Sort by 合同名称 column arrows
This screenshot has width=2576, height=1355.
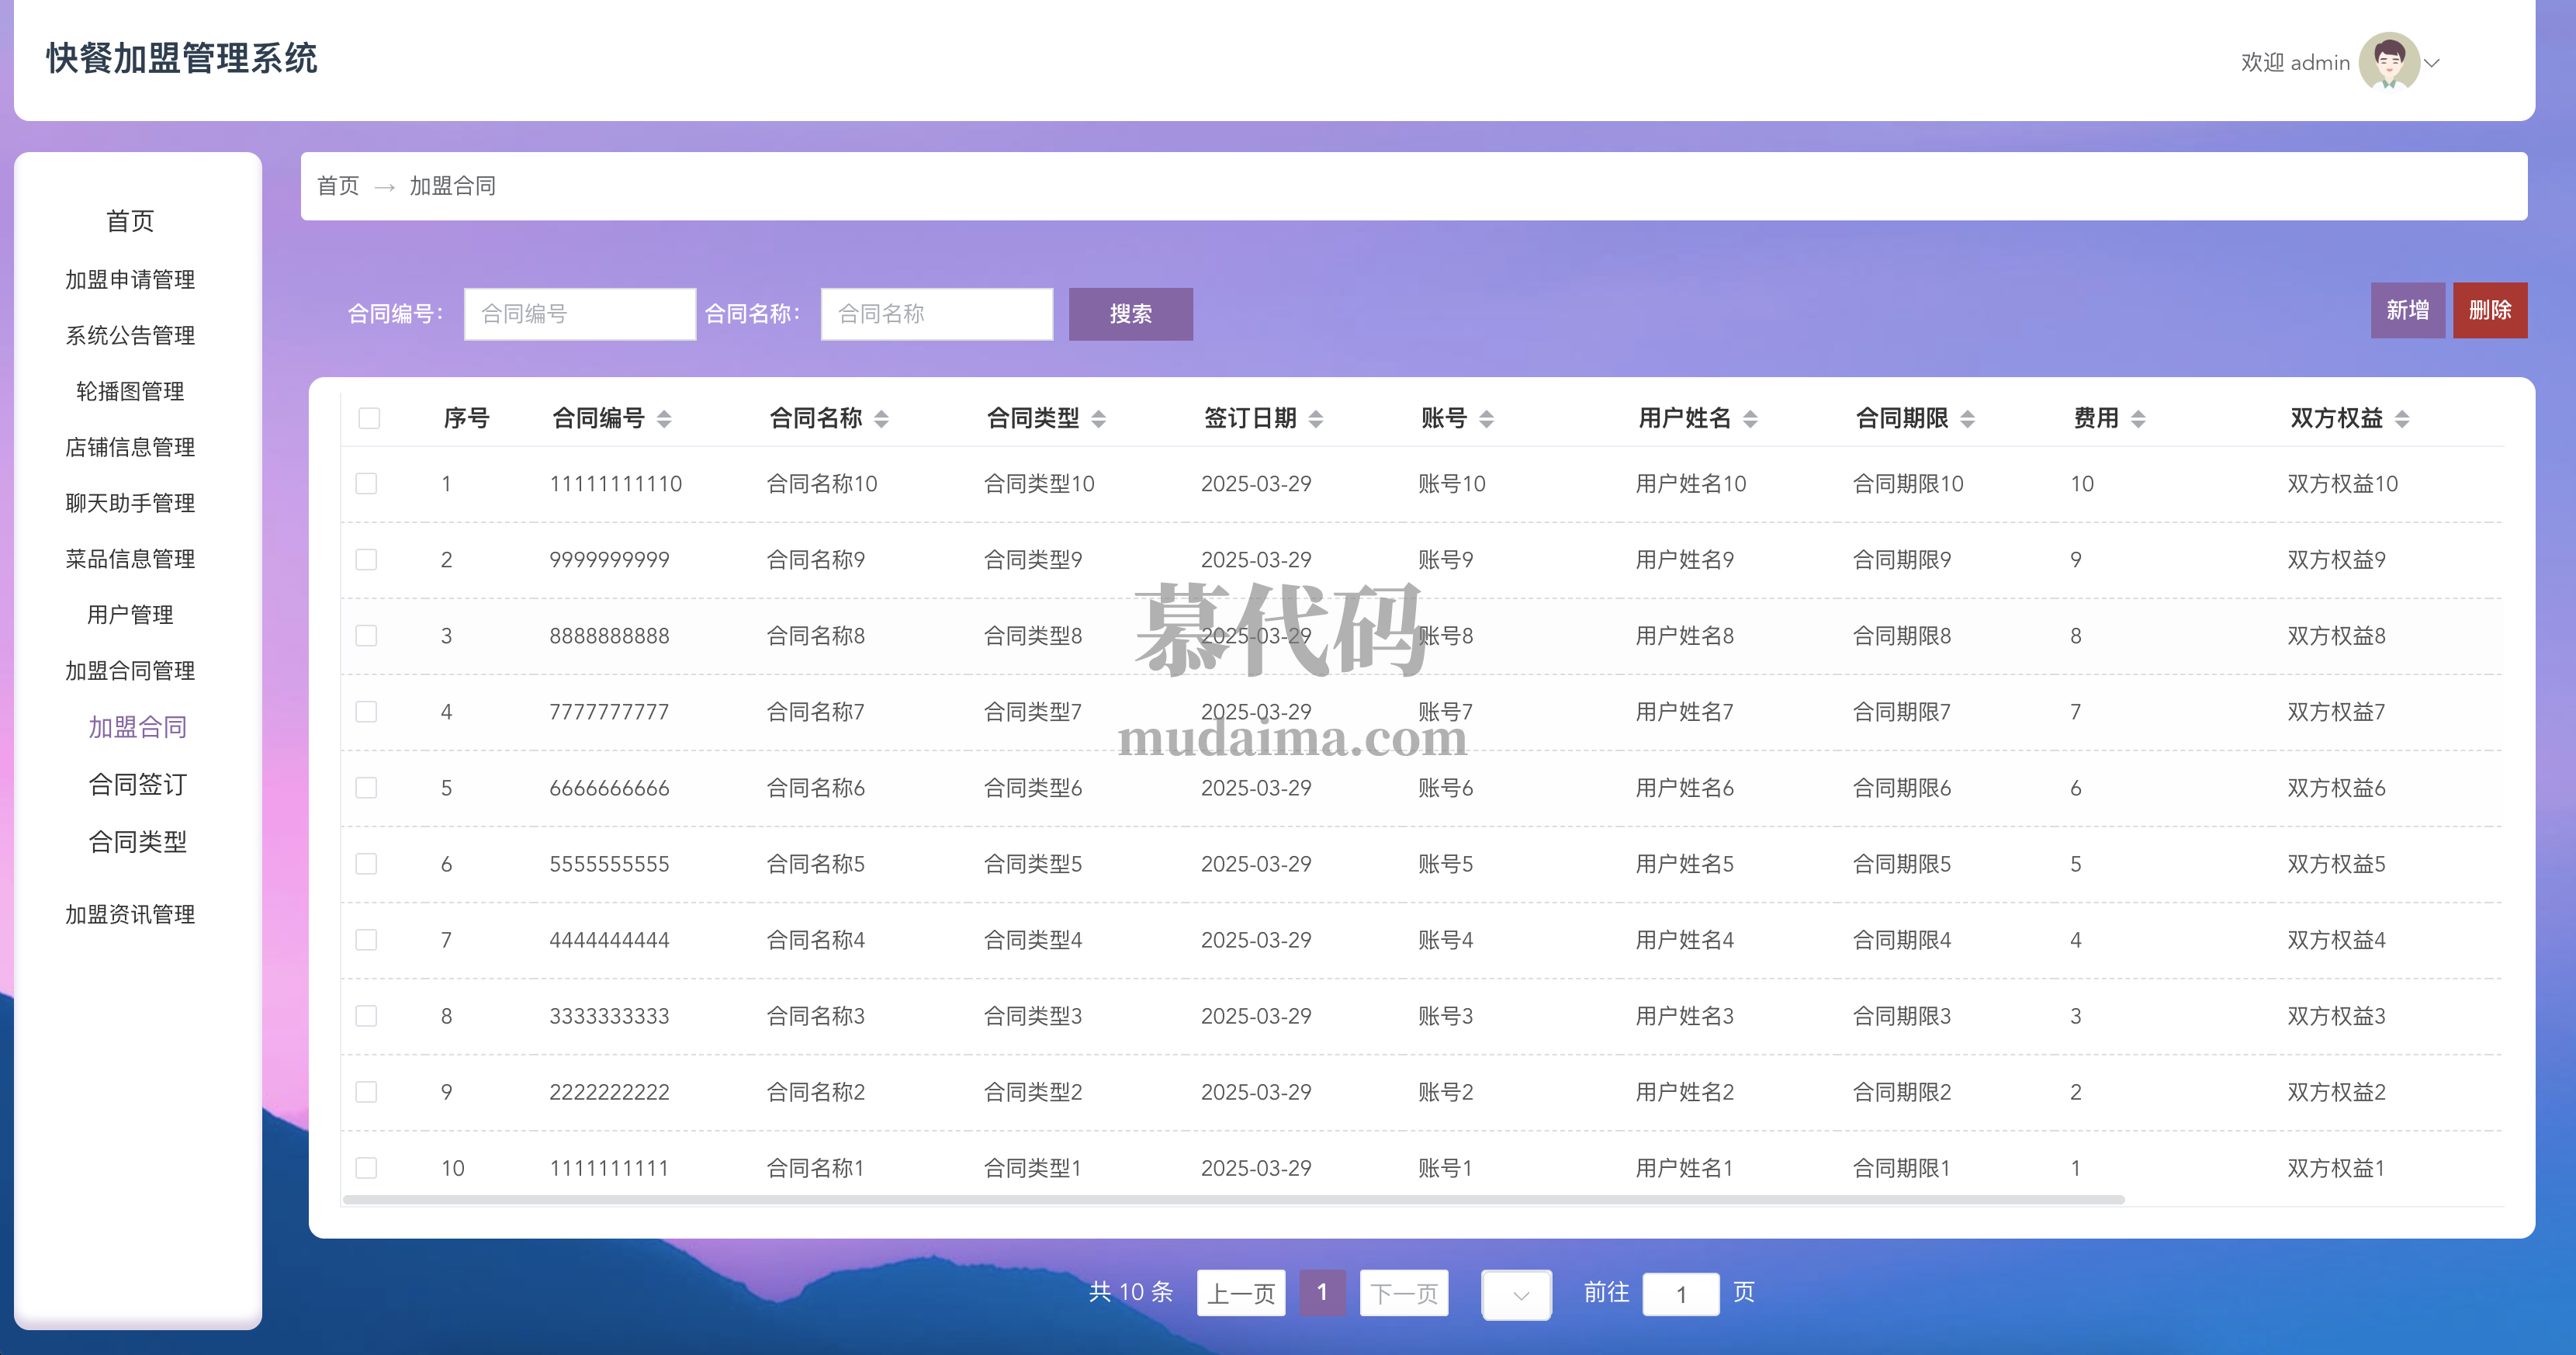(881, 419)
